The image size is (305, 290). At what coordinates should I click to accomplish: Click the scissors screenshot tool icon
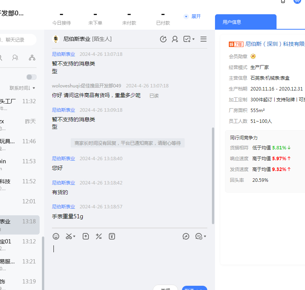pyautogui.click(x=69, y=236)
